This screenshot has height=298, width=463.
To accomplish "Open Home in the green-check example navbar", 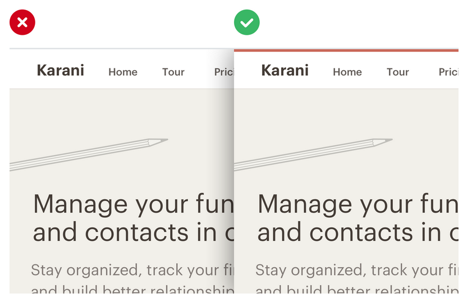I will 347,72.
